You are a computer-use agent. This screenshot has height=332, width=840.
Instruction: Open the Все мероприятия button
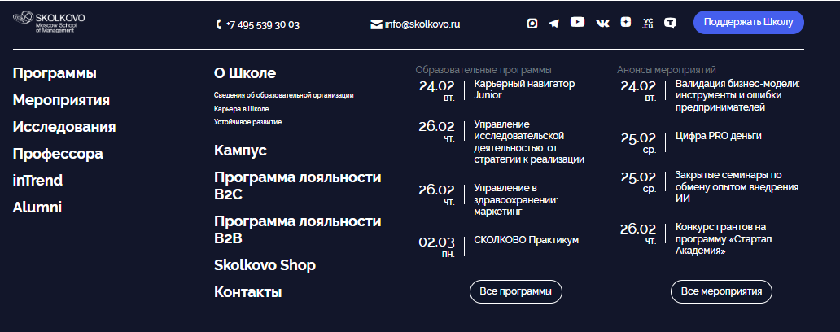721,292
